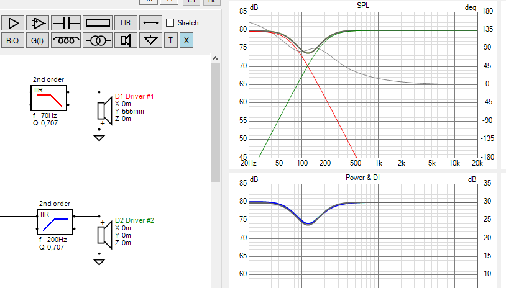Pick the capacitor component tool
Screen dimensions: 506x288
(67, 23)
